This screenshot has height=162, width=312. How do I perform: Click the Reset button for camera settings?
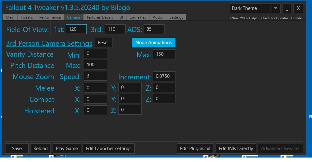[x=103, y=43]
